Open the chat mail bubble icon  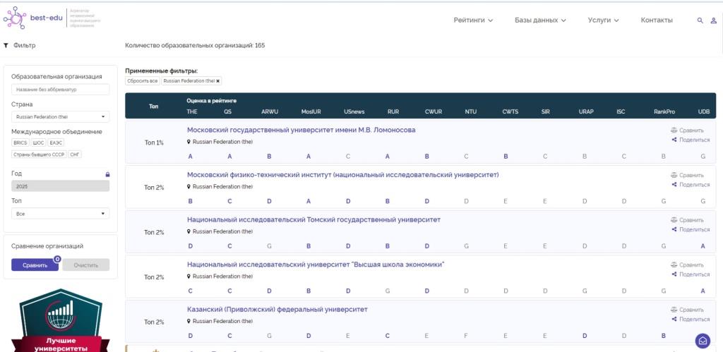pos(703,341)
